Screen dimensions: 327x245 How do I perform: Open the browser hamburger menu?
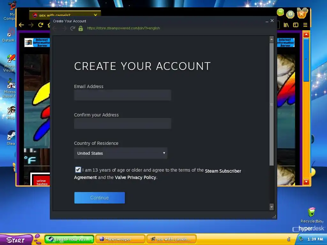[x=305, y=25]
